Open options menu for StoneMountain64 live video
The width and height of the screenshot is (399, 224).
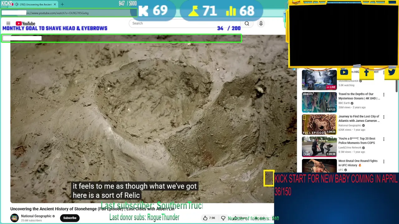coord(384,72)
